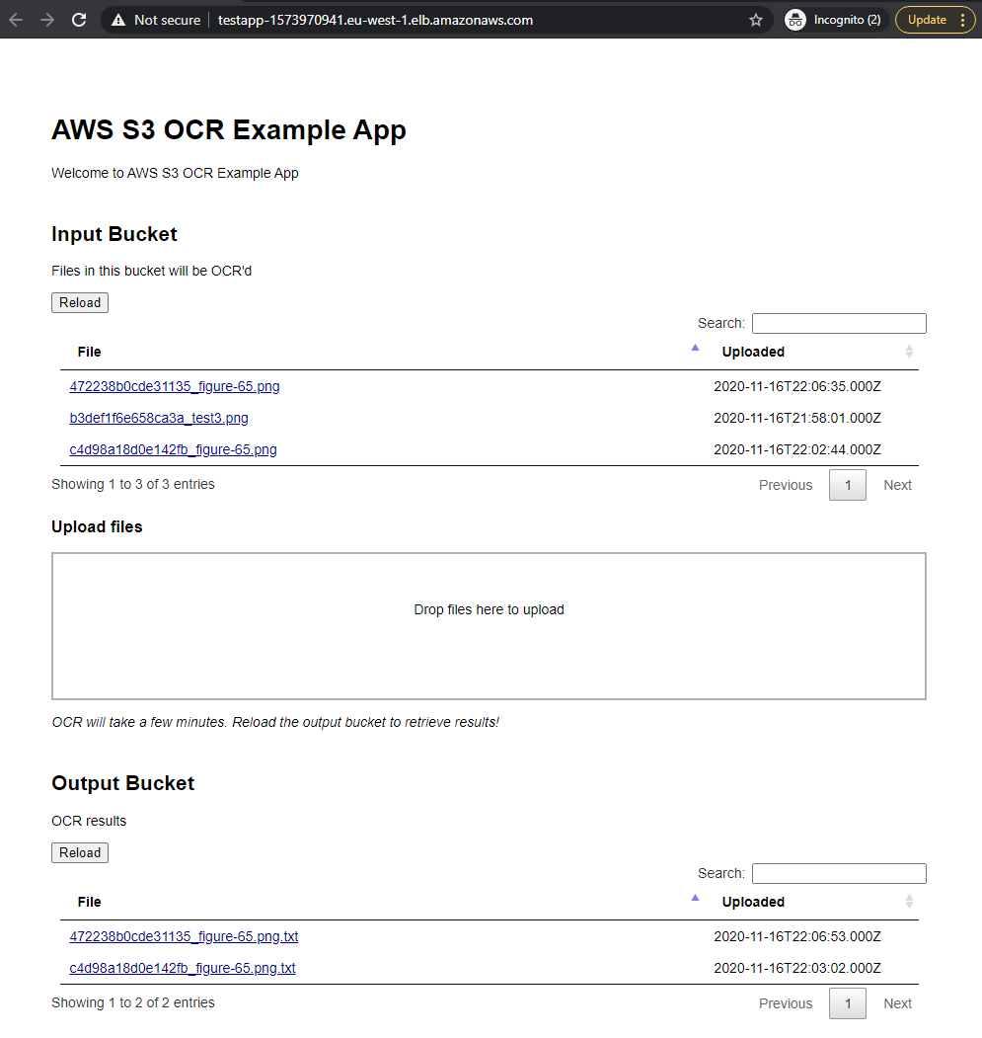Click the Chrome Update button

(927, 20)
